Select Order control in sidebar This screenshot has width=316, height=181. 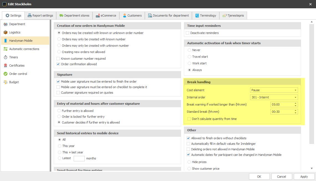(25, 74)
